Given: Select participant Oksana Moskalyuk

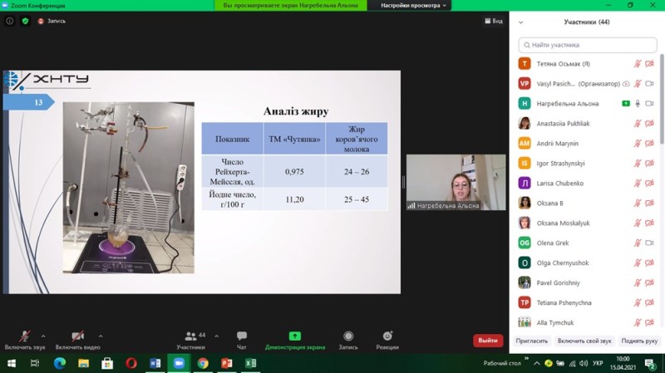Looking at the screenshot, I should click(x=585, y=223).
